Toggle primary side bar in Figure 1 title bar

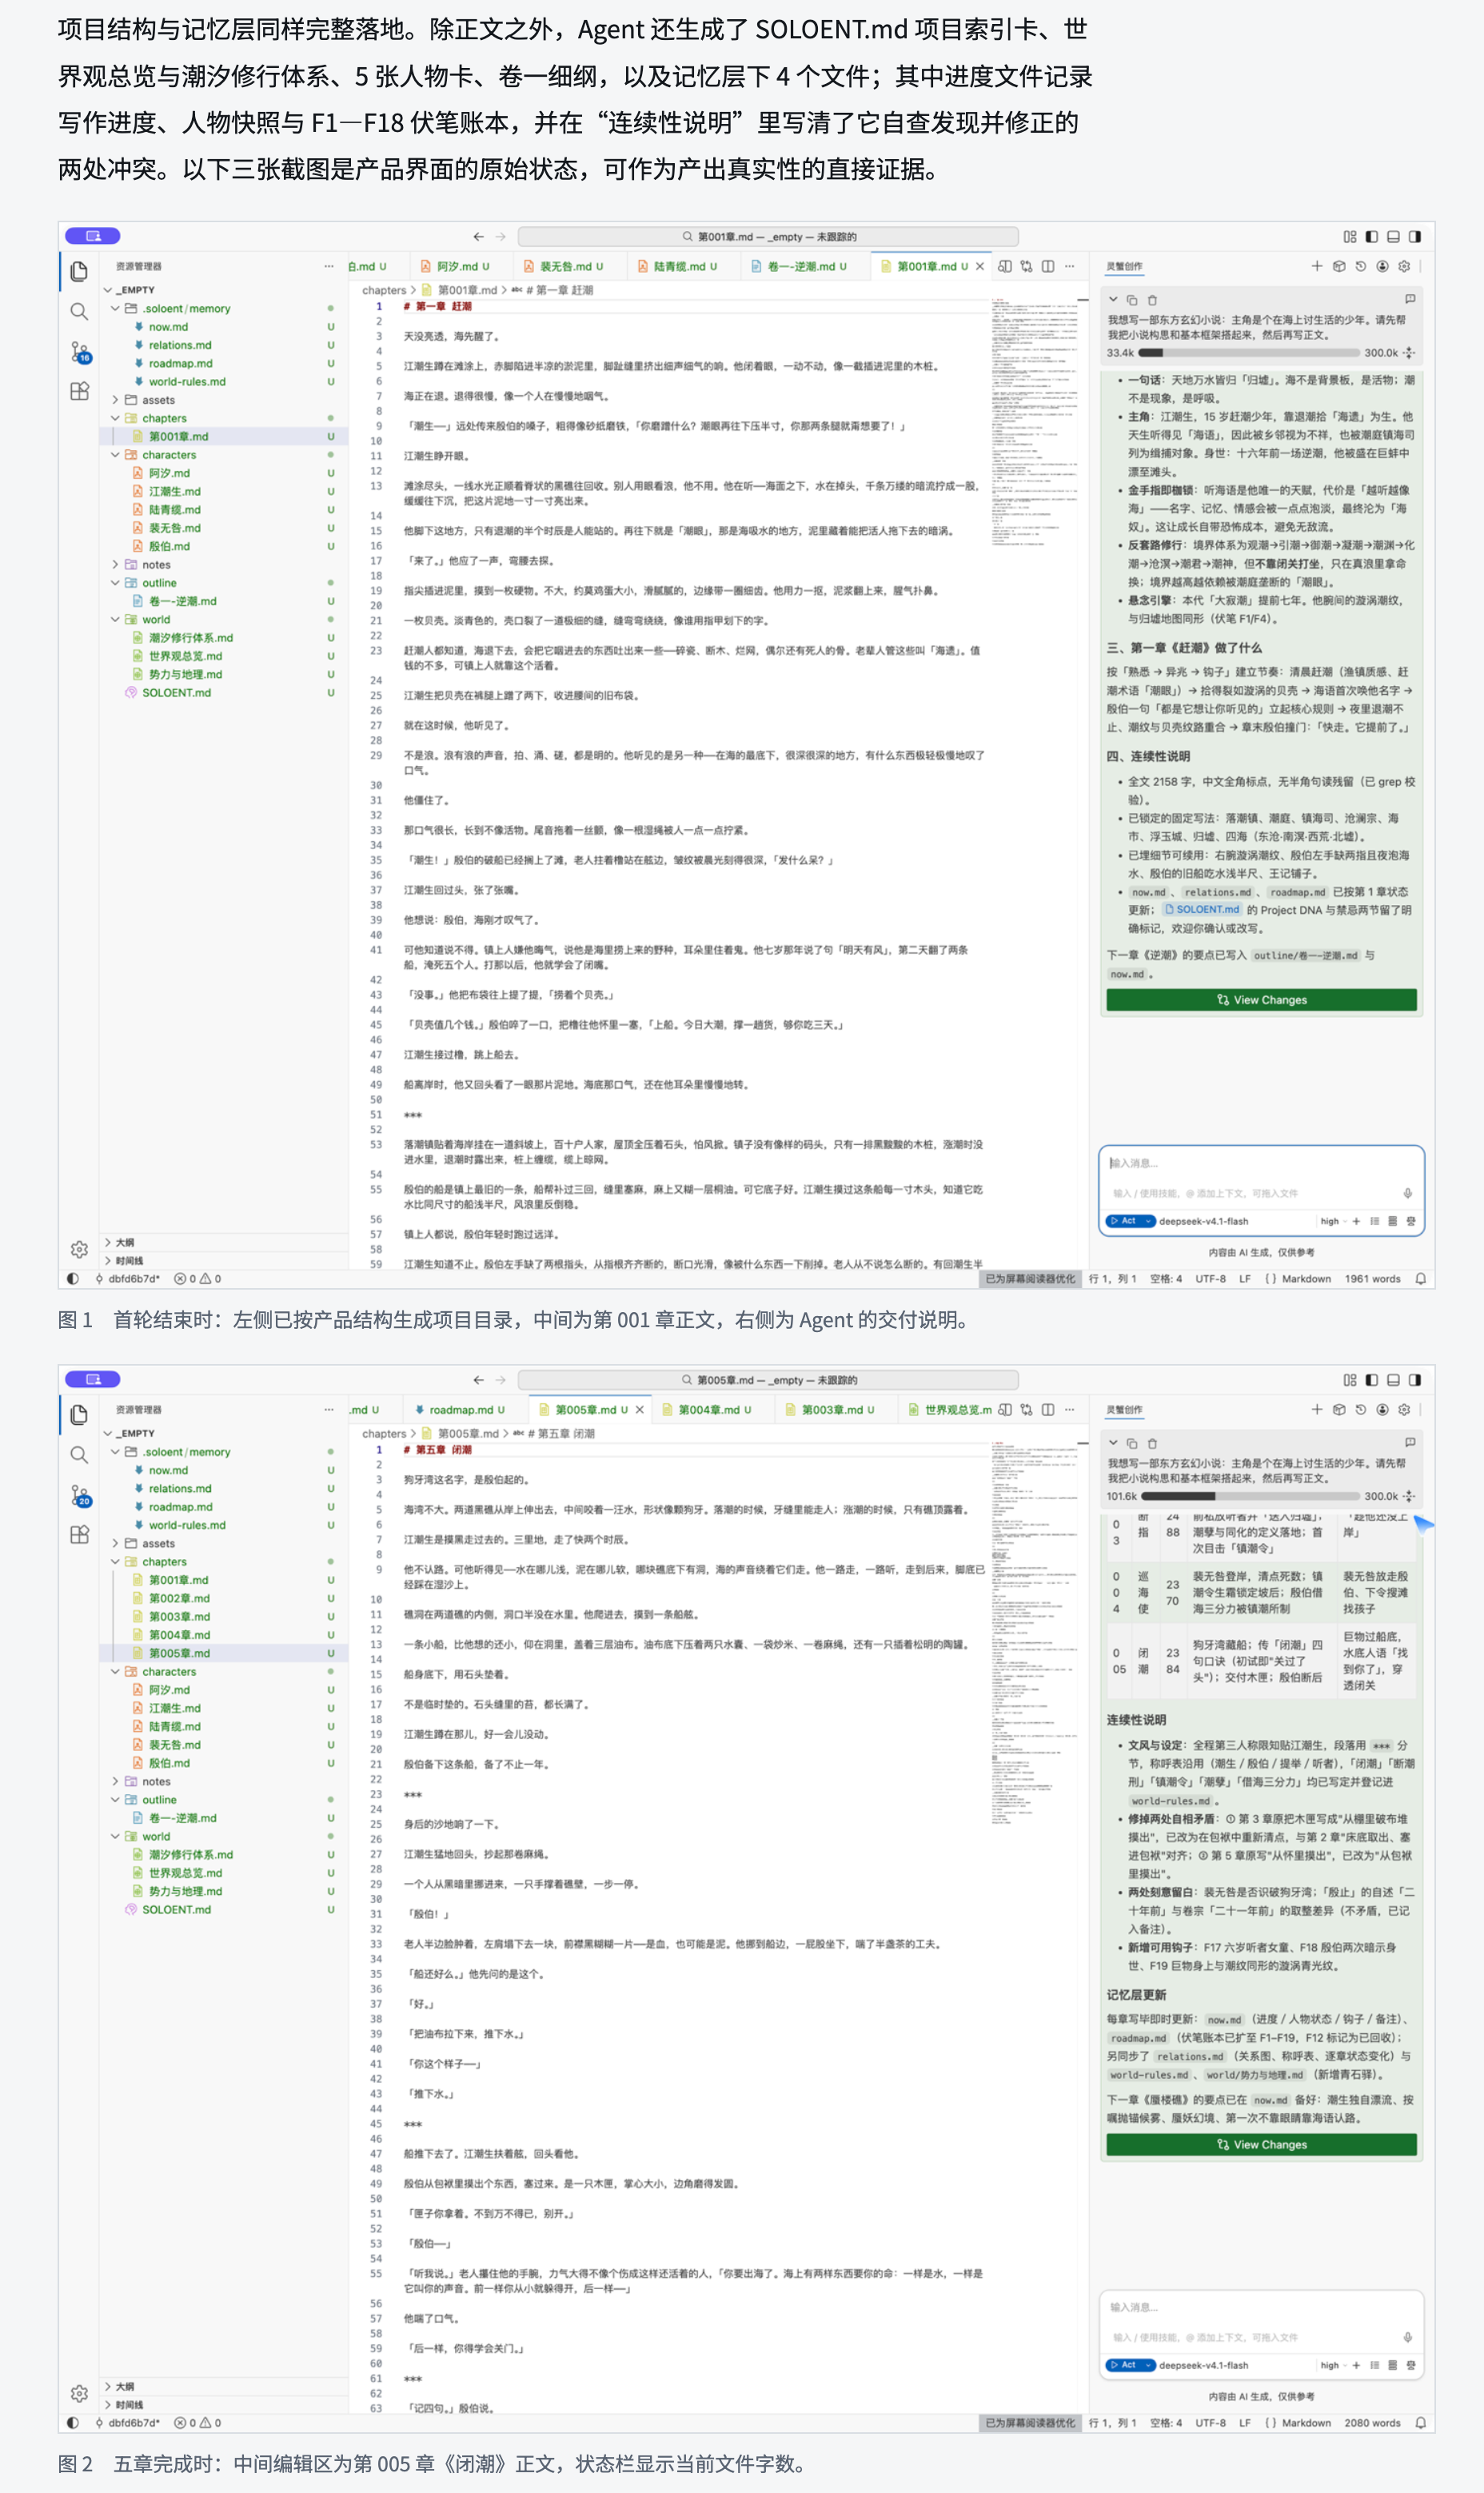pyautogui.click(x=1371, y=237)
